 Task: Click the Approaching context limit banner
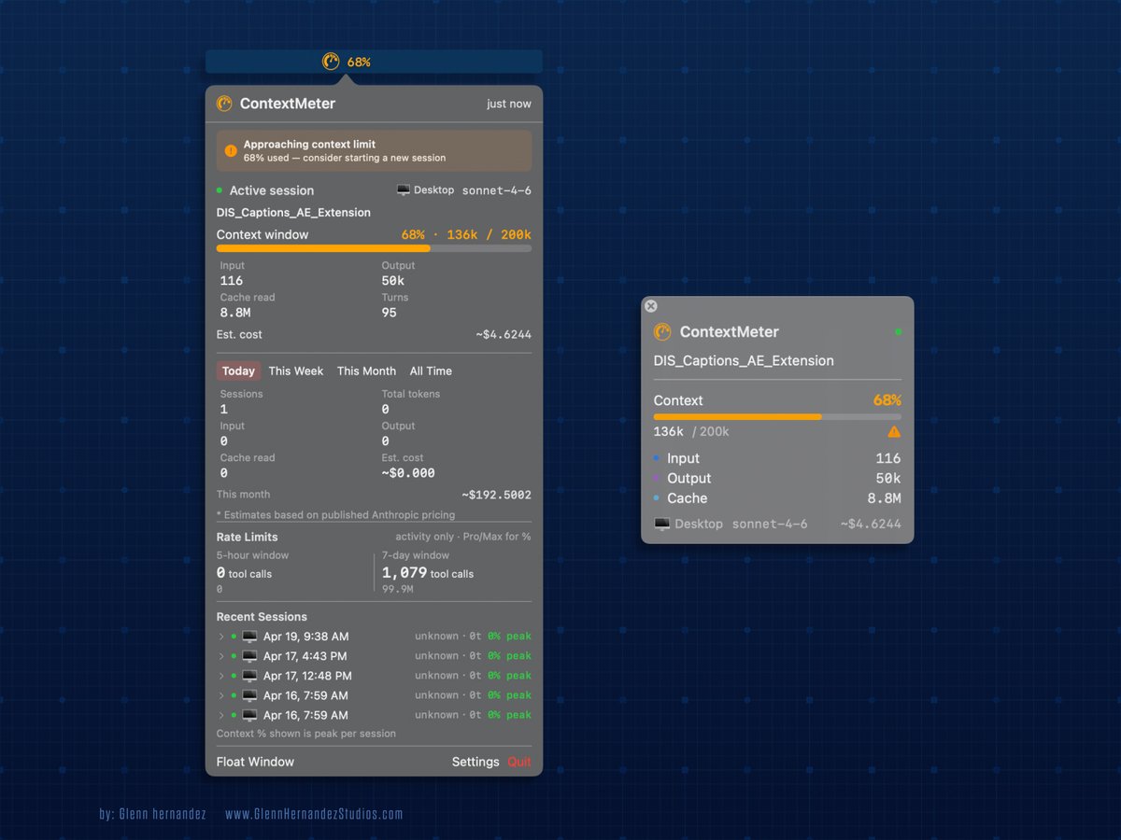point(374,151)
